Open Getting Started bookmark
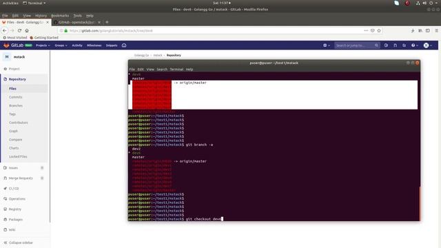This screenshot has height=248, width=441. coord(44,38)
